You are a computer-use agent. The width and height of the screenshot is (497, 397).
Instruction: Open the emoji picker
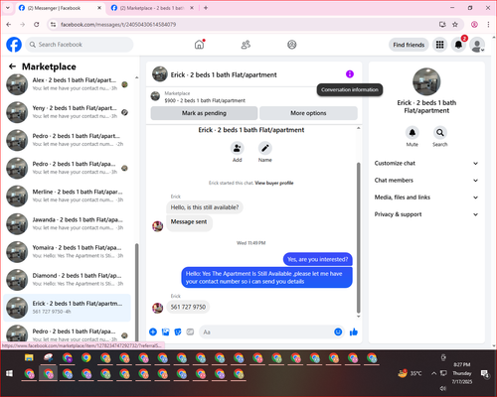[x=338, y=331]
